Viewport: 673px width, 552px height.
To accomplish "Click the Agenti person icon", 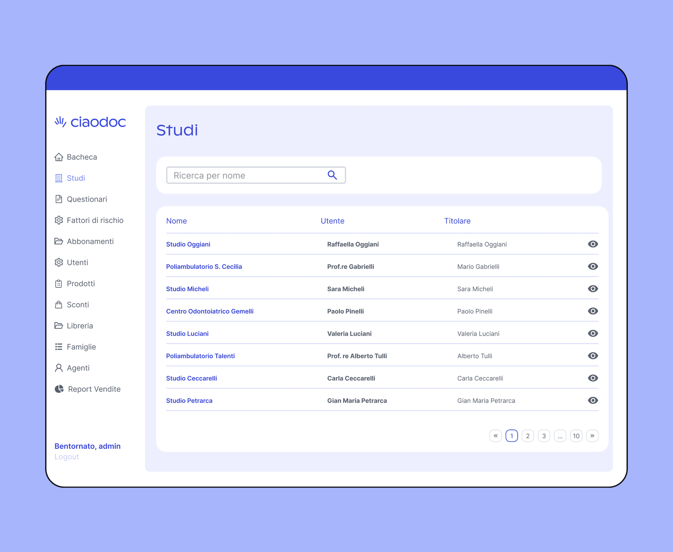I will (59, 368).
